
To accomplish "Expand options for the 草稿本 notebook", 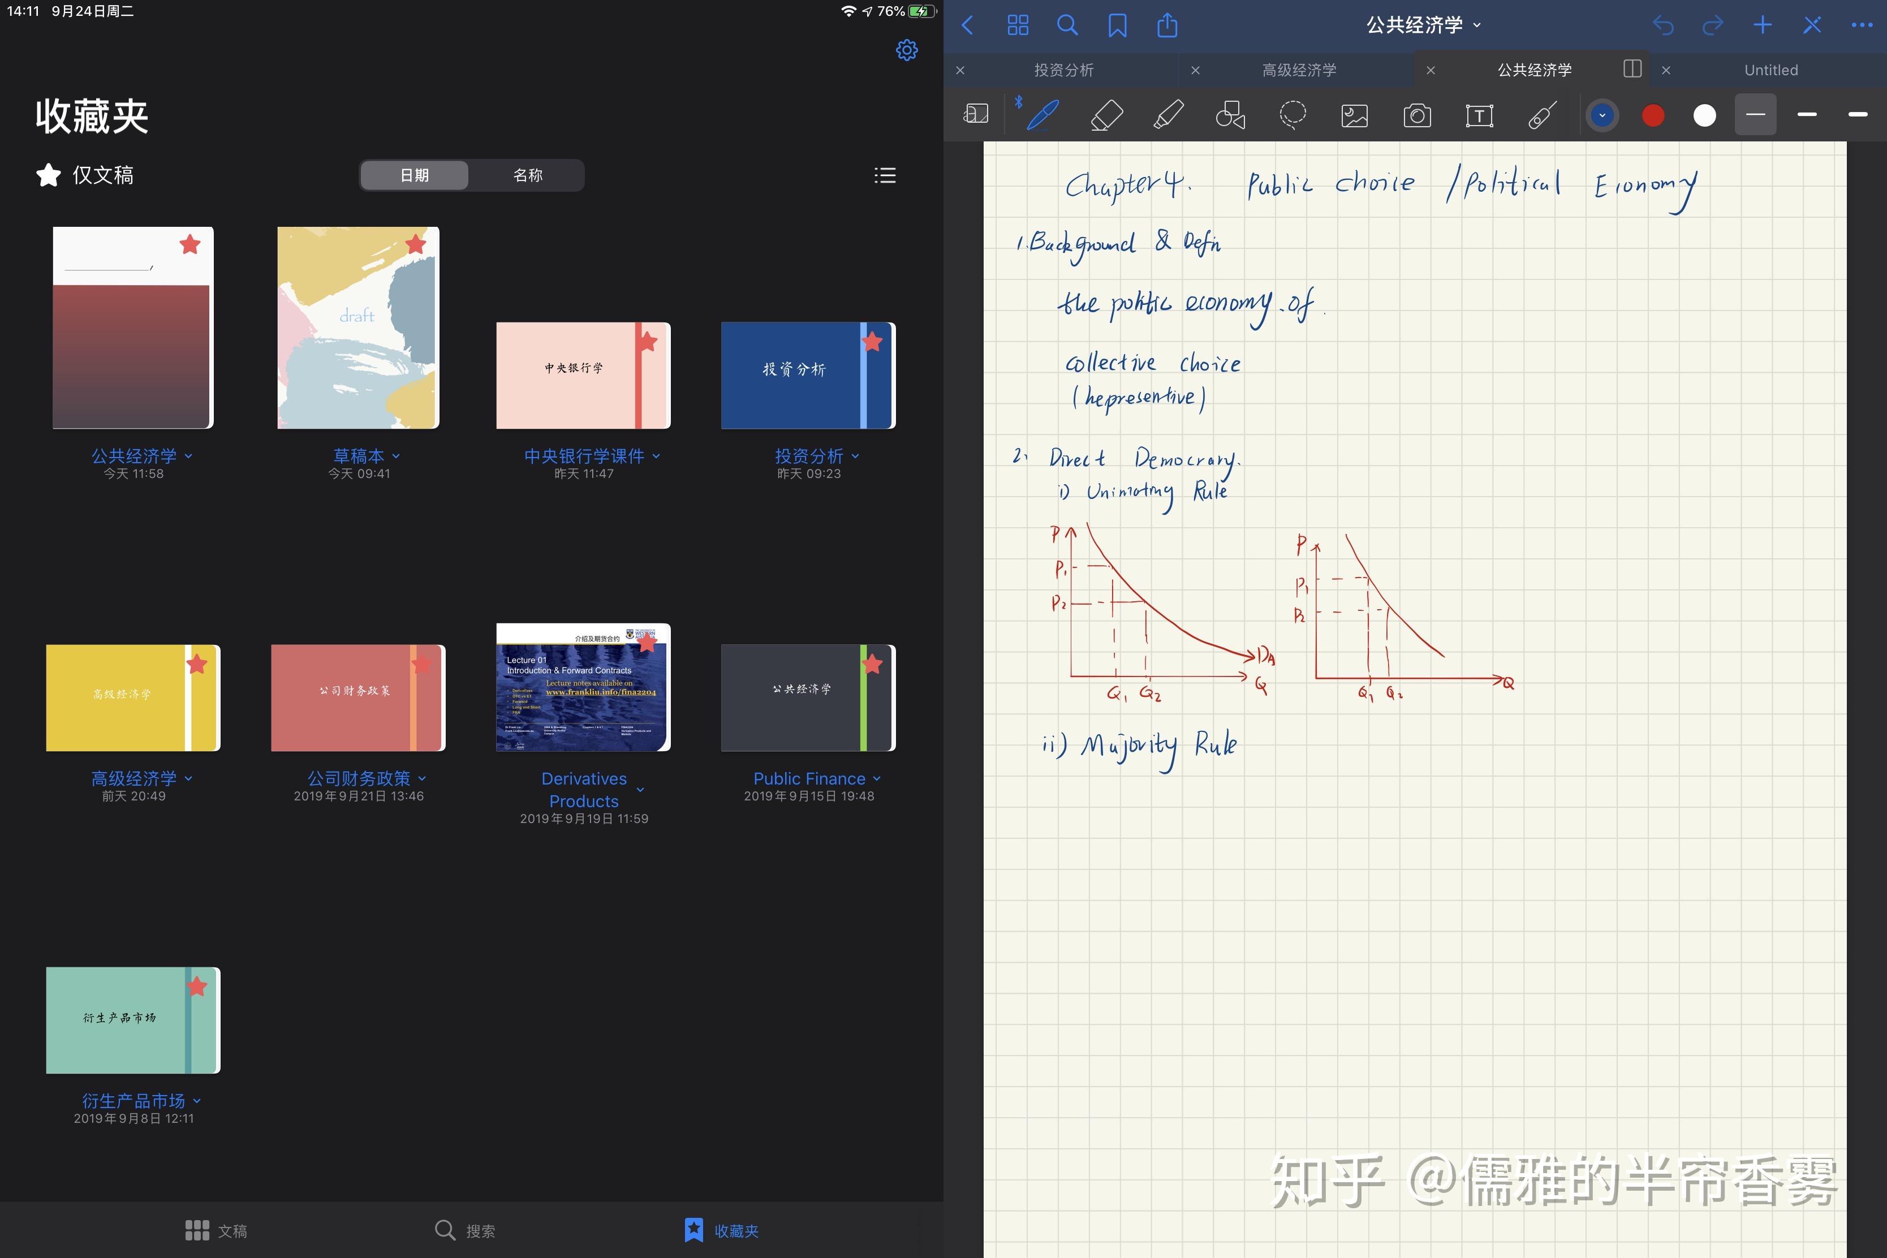I will coord(397,456).
